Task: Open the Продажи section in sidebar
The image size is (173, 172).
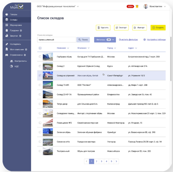Action: click(14, 30)
